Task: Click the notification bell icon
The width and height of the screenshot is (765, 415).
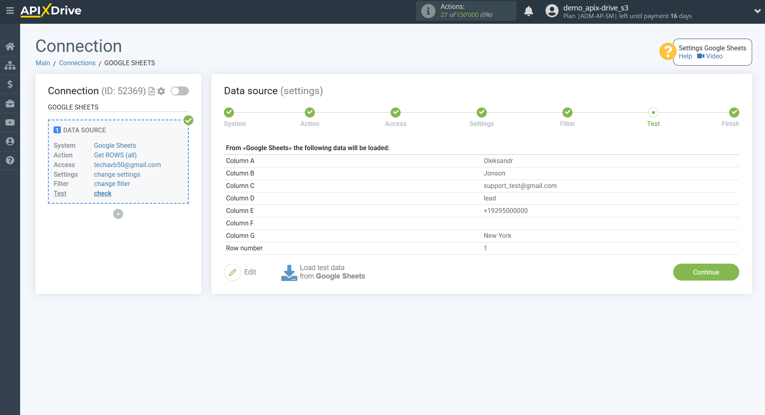Action: (529, 11)
